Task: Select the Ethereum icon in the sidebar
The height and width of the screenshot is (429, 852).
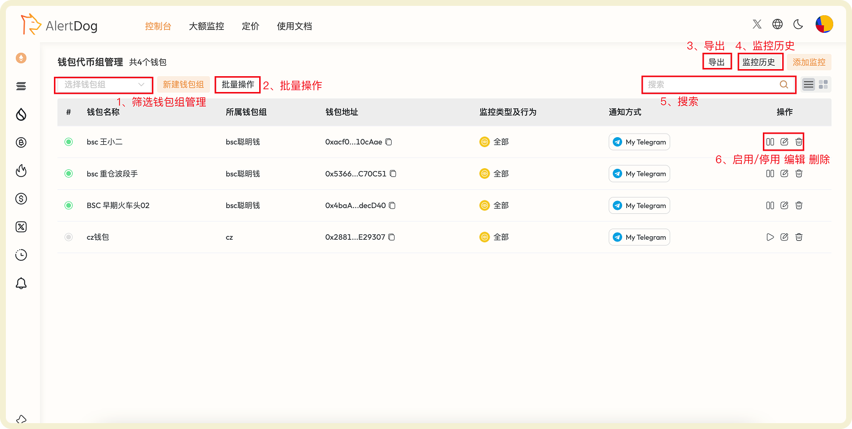Action: 21,58
